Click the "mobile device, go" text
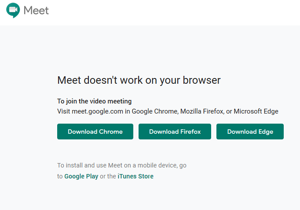300x210 pixels. (162, 166)
